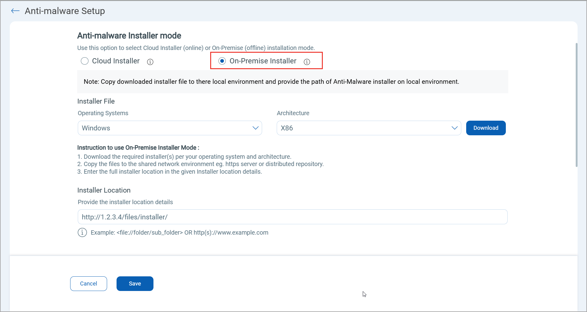Expand the Architecture dropdown showing X86
The height and width of the screenshot is (312, 587).
[x=369, y=128]
